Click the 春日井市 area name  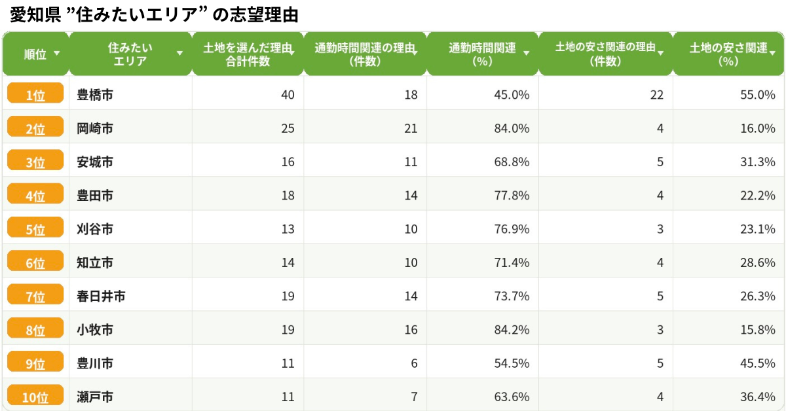pos(101,296)
